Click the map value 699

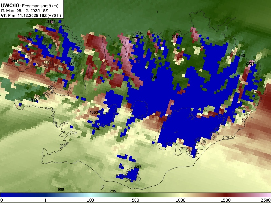pyautogui.click(x=61, y=189)
